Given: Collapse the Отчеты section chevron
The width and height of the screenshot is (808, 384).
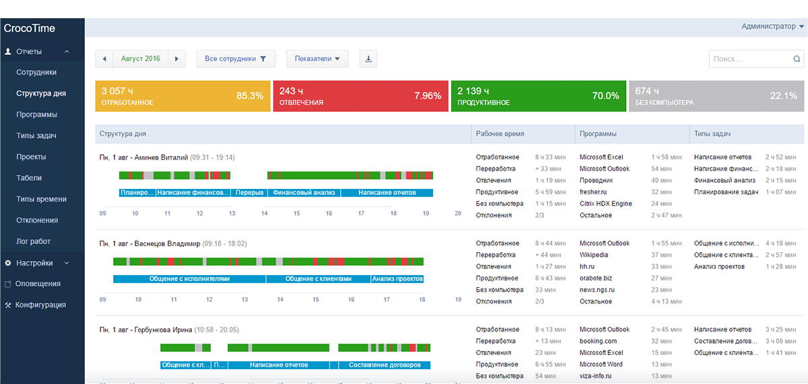Looking at the screenshot, I should pos(67,52).
